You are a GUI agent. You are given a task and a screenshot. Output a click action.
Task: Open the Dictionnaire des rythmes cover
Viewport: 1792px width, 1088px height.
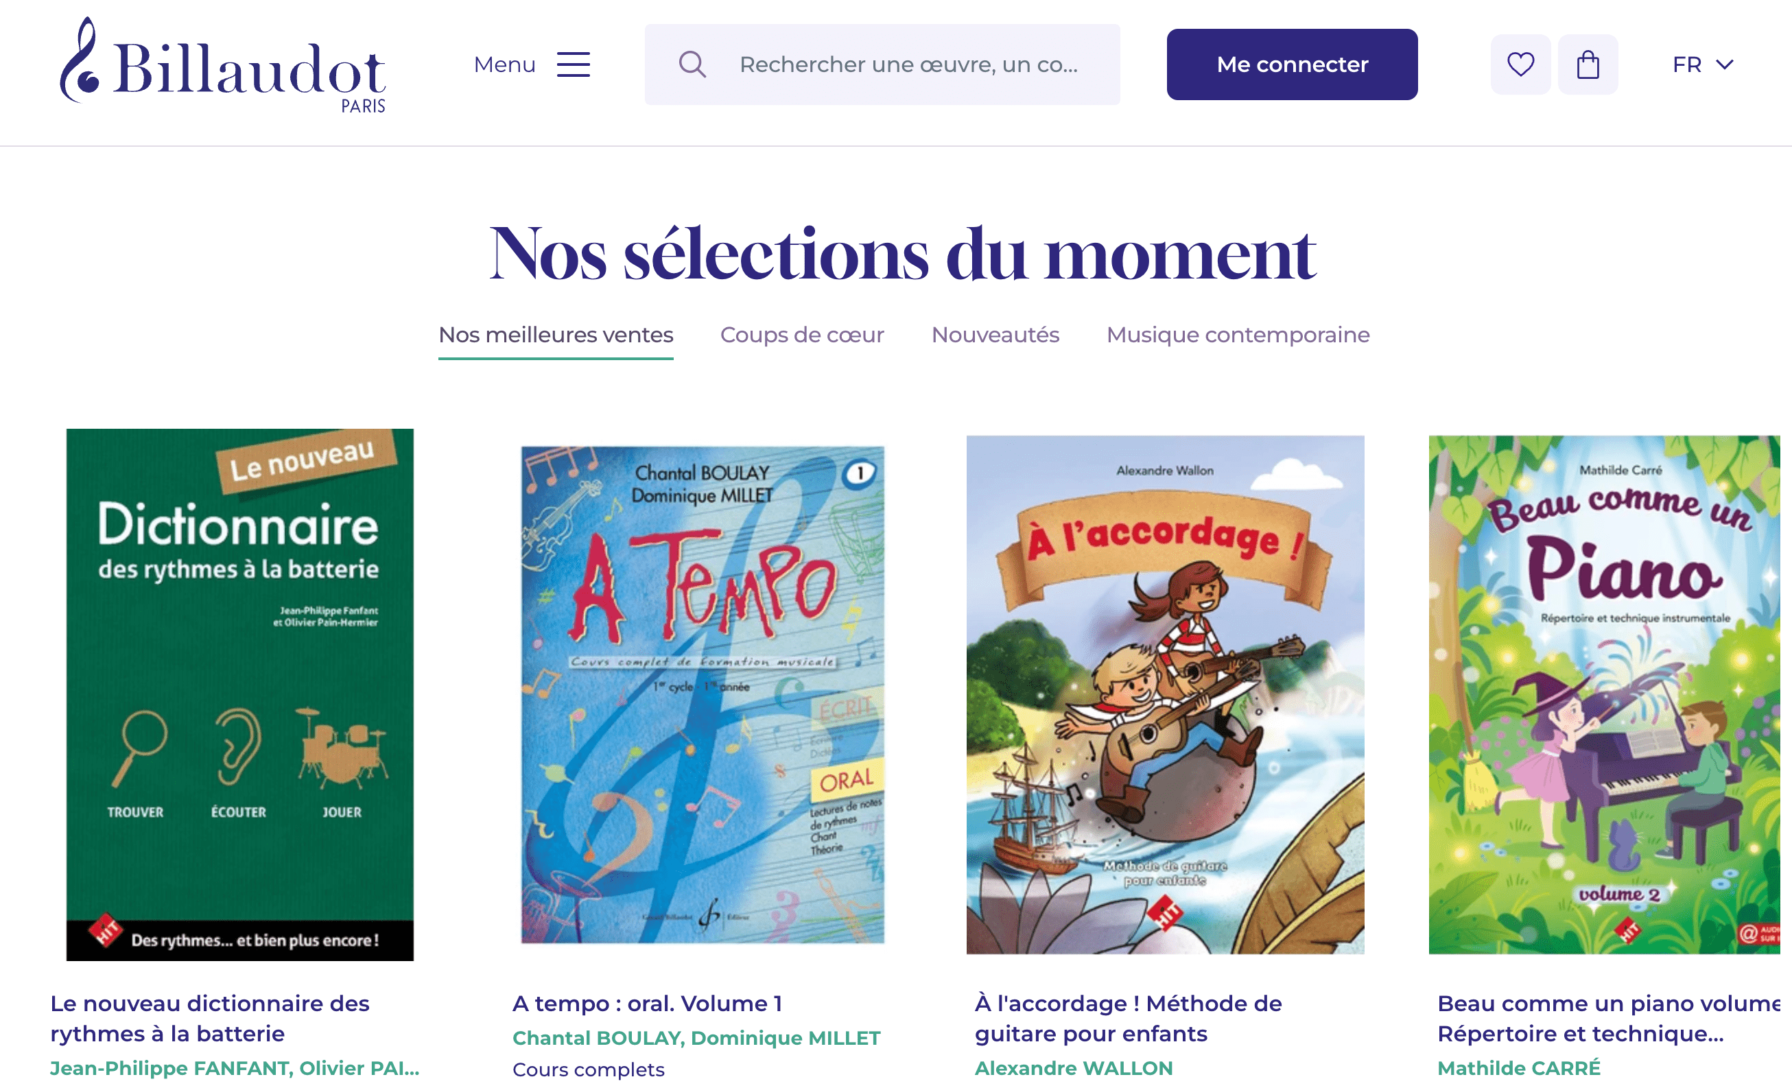click(240, 694)
